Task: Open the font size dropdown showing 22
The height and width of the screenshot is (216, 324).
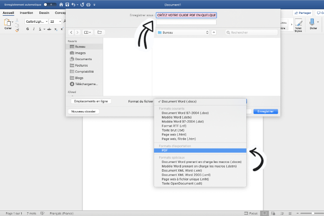Action: [x=56, y=22]
